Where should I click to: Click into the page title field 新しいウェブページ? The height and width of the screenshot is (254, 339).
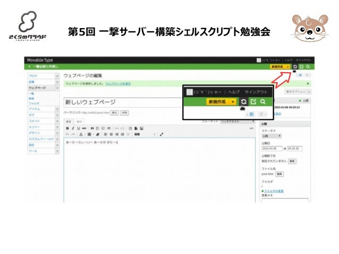(x=123, y=102)
